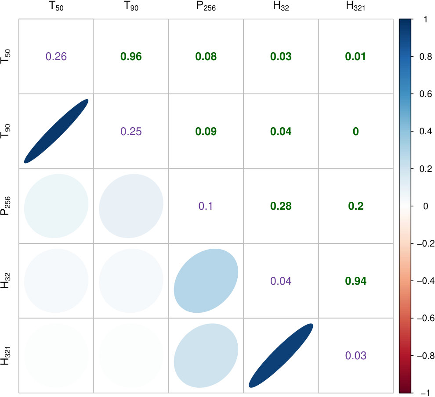Click the pale P256-T50 circle
This screenshot has width=435, height=397.
click(56, 206)
